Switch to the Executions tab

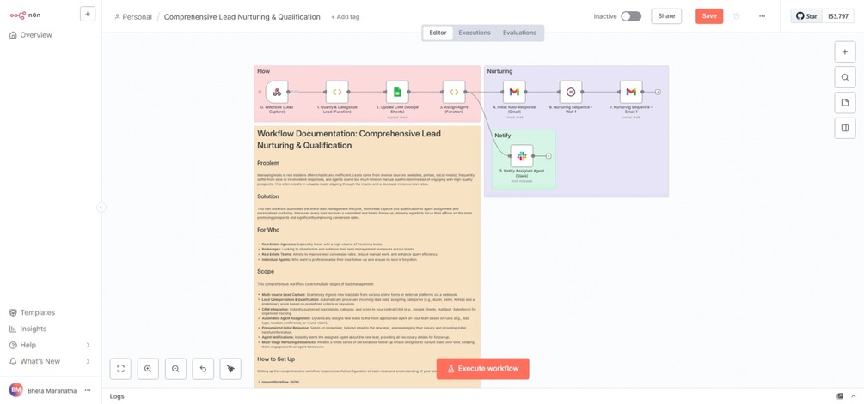coord(475,33)
